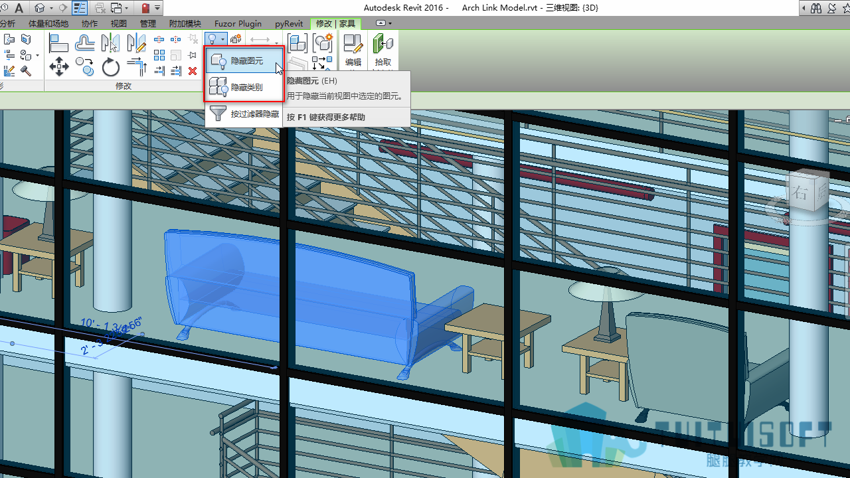The height and width of the screenshot is (478, 850).
Task: Select the Text tool in quick access toolbar
Action: point(19,9)
